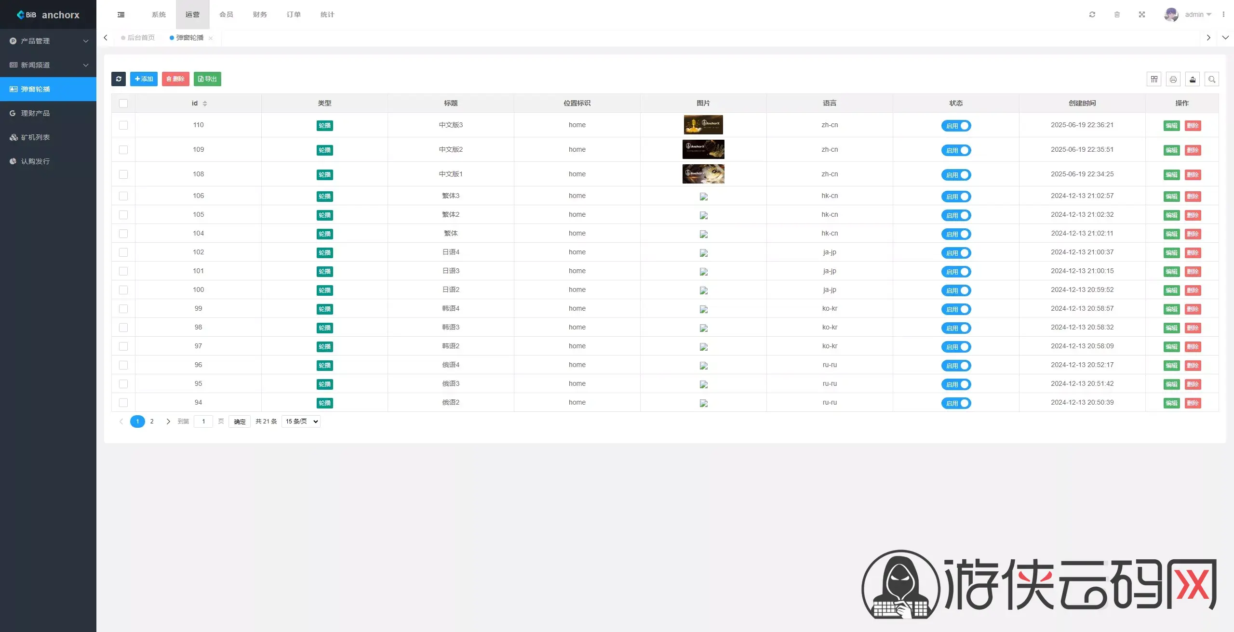Tick the select-all checkbox in table header
The image size is (1234, 632).
click(123, 104)
